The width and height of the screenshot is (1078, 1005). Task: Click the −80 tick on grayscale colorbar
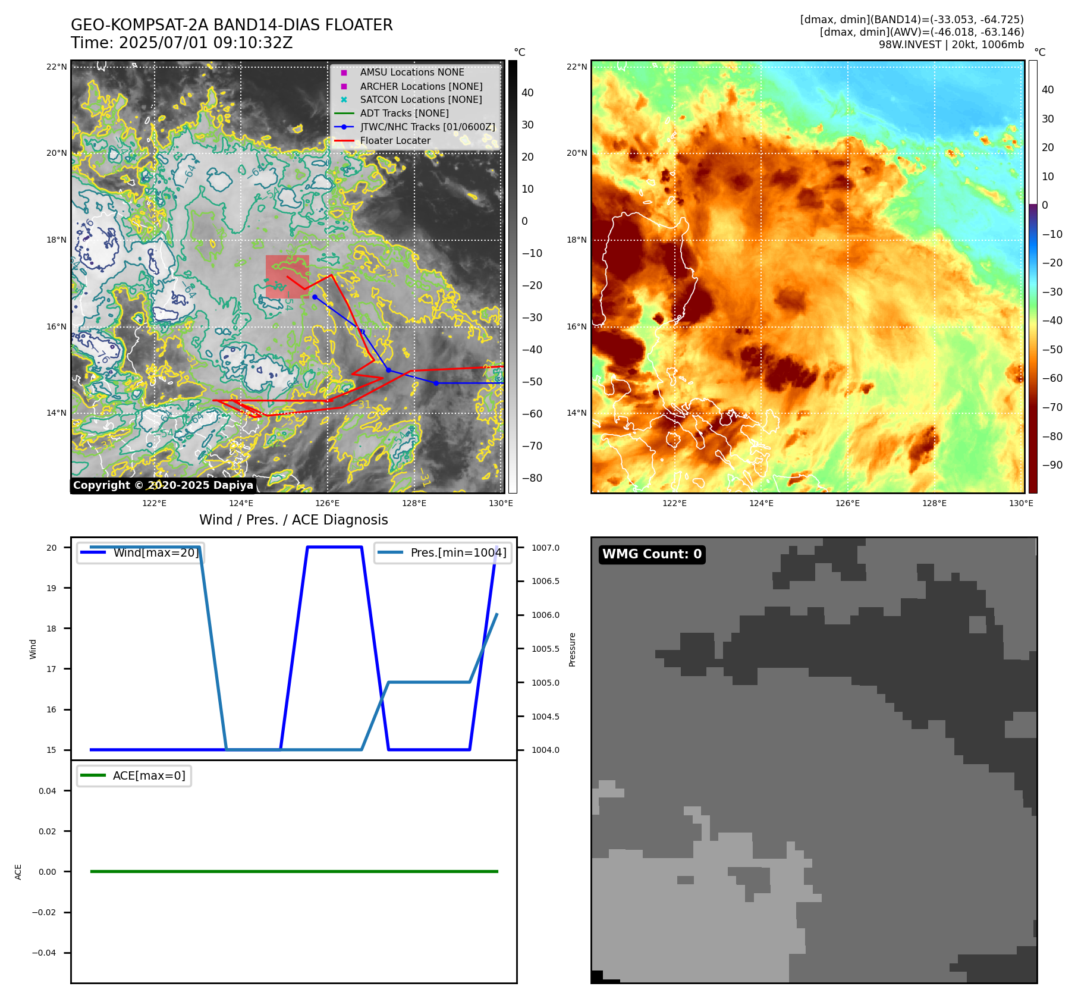(x=532, y=478)
